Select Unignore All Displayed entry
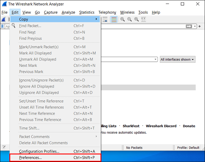The image size is (205, 162). tap(55, 93)
